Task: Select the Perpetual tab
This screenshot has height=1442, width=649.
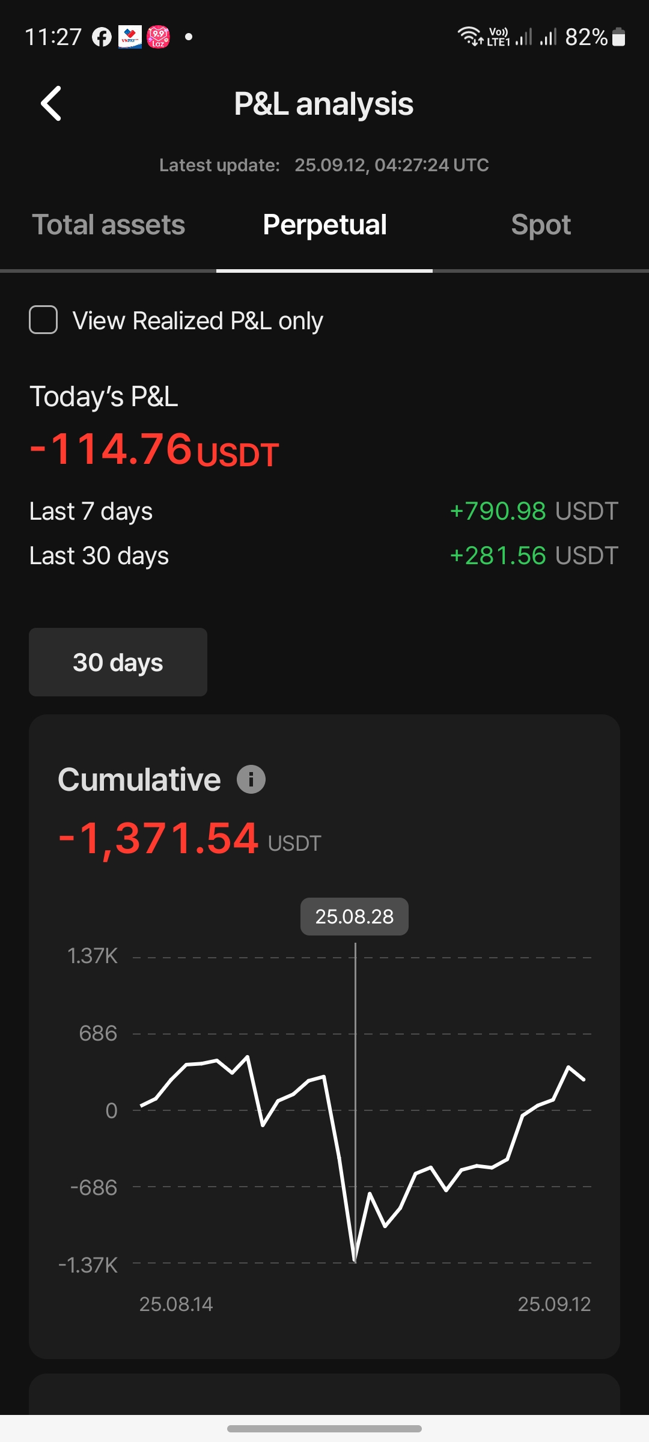Action: point(324,225)
